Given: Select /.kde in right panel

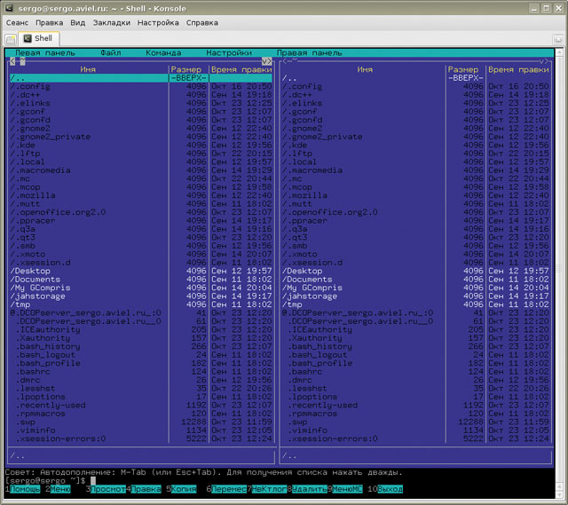Looking at the screenshot, I should pyautogui.click(x=416, y=146).
